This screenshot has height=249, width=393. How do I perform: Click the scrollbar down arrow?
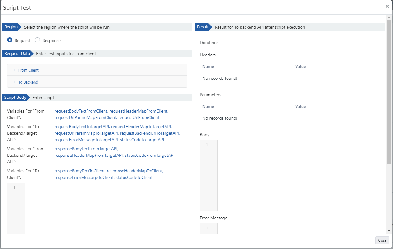pyautogui.click(x=389, y=231)
